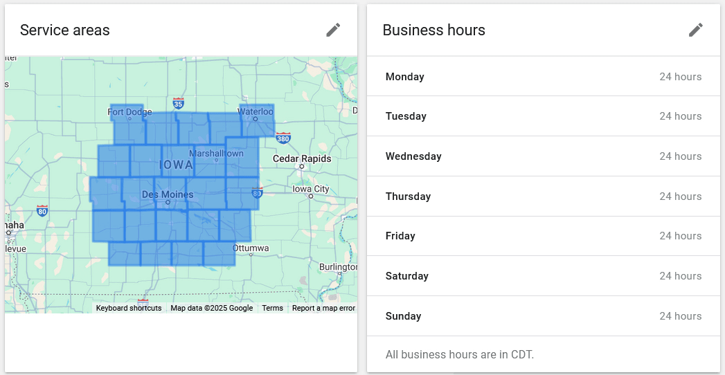Open the map Terms link
The height and width of the screenshot is (375, 725).
272,308
